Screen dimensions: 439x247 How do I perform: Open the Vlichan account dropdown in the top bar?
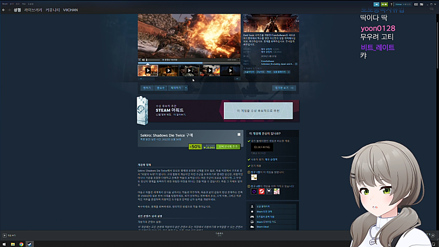403,4
